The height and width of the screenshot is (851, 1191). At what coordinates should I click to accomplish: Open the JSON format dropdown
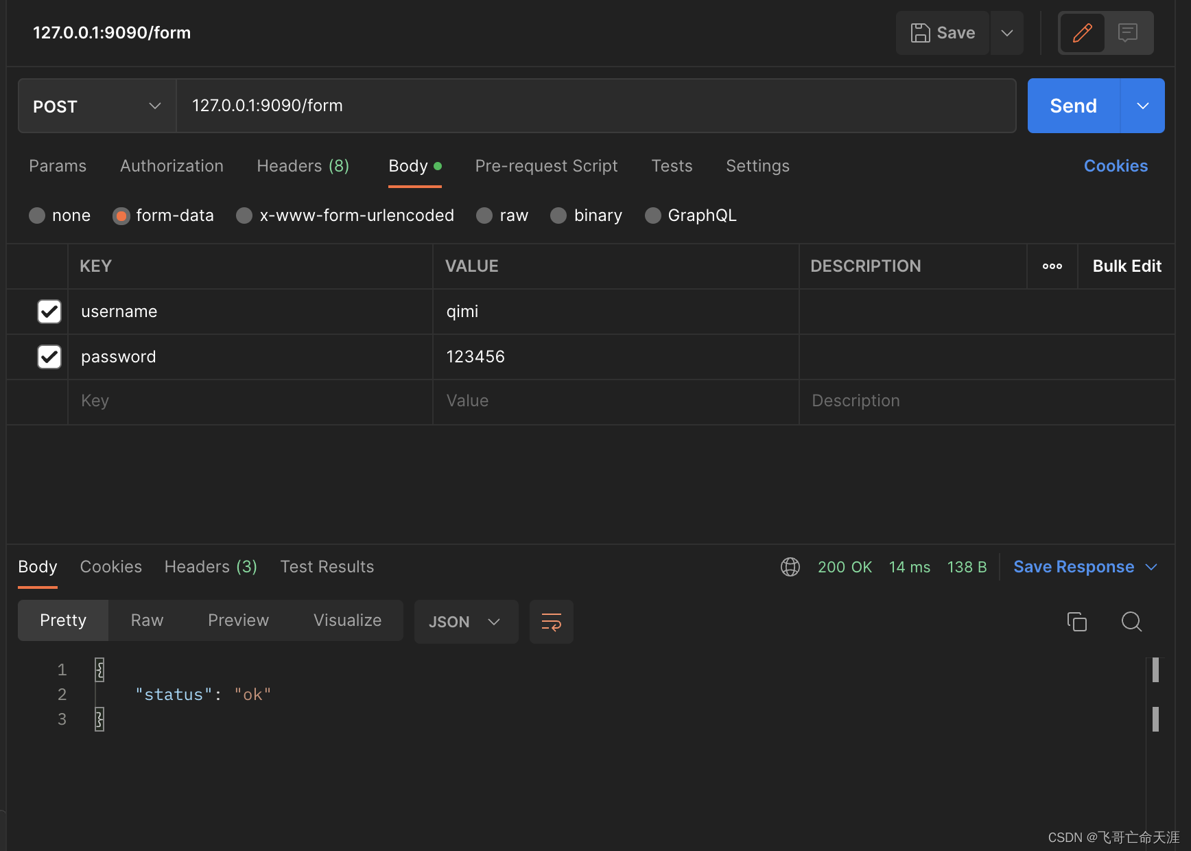pos(466,622)
